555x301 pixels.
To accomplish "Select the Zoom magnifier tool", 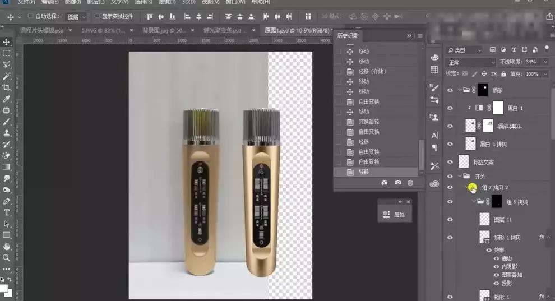I will point(6,257).
